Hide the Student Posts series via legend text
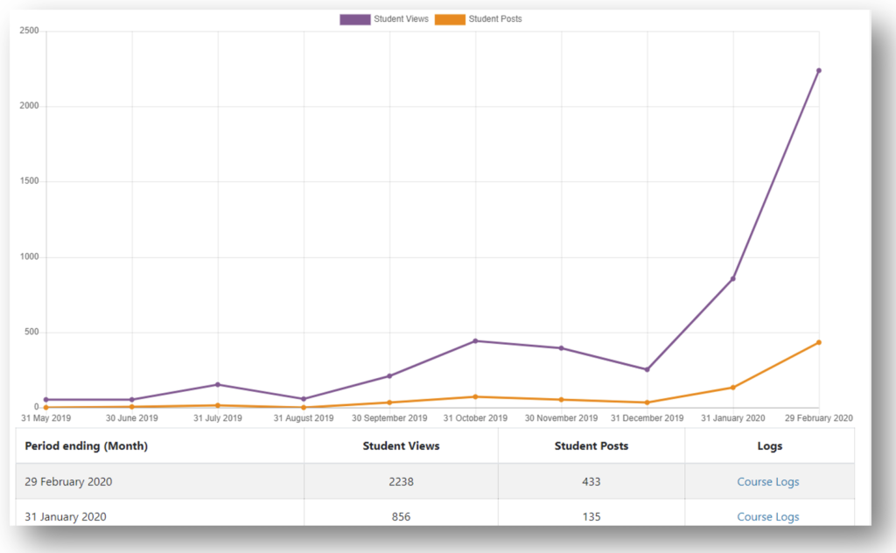Image resolution: width=896 pixels, height=553 pixels. (x=495, y=19)
